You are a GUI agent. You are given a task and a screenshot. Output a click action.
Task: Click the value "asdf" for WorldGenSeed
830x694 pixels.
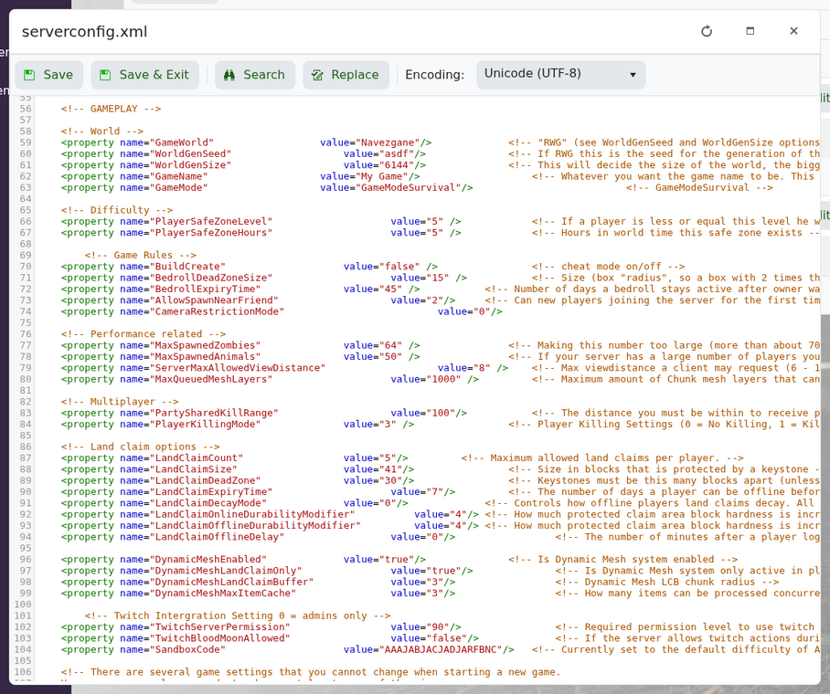pos(397,154)
